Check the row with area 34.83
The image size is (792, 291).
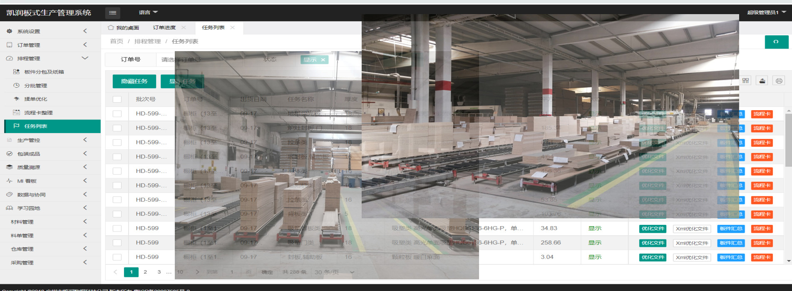[x=117, y=229]
